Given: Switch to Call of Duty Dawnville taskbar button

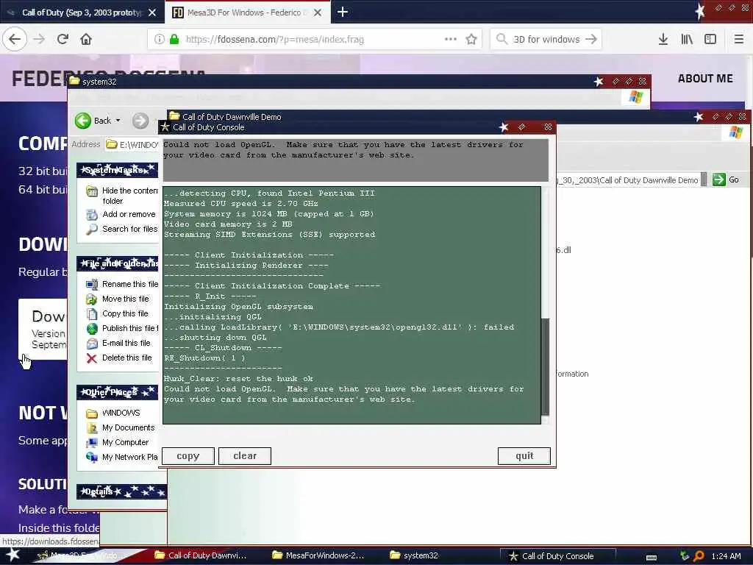Looking at the screenshot, I should pos(201,555).
